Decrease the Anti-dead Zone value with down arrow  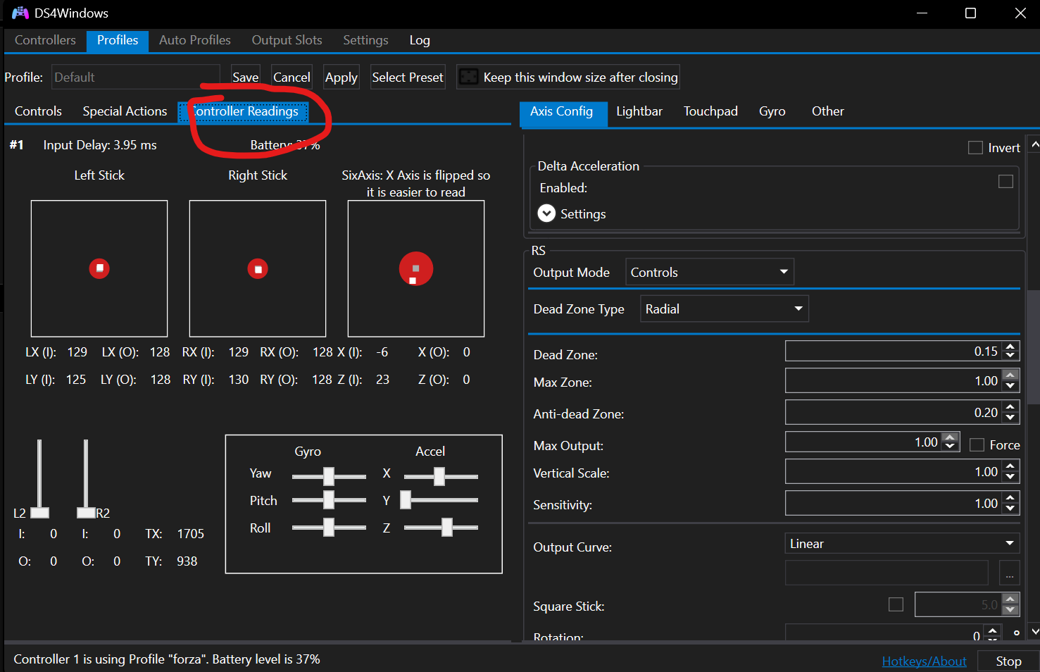[x=1010, y=417]
